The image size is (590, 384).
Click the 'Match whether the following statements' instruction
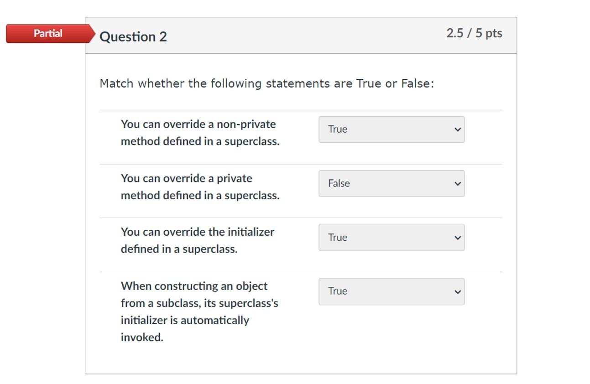click(266, 84)
